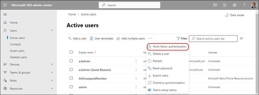Select Teams setup status menu item
Image resolution: width=259 pixels, height=95 pixels.
coord(168,90)
